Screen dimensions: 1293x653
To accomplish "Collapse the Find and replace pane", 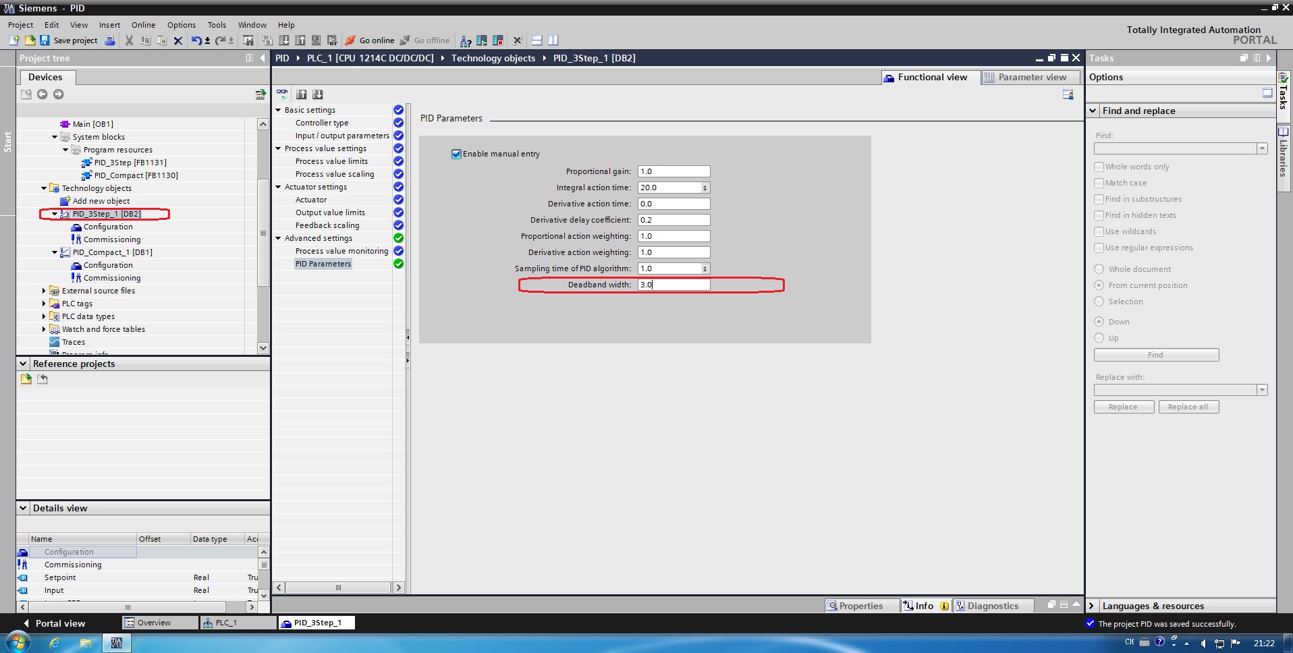I will tap(1093, 111).
